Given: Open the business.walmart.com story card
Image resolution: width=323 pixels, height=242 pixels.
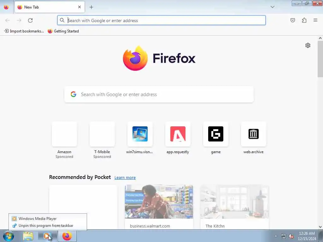Looking at the screenshot, I should tap(159, 207).
